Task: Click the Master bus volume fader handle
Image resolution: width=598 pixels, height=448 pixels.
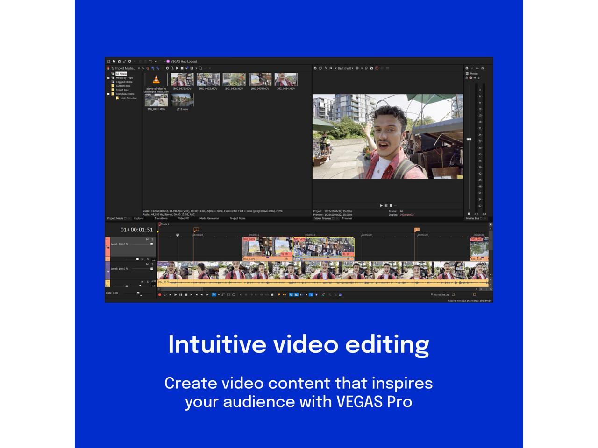Action: [x=469, y=139]
